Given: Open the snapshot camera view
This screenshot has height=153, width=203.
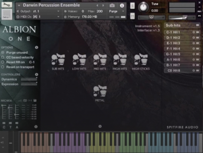Looking at the screenshot, I should pyautogui.click(x=112, y=6).
